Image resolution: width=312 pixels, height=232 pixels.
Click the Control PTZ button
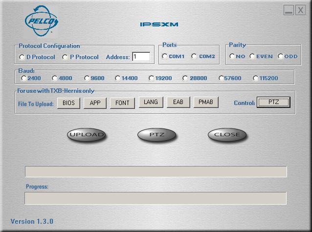(x=273, y=102)
